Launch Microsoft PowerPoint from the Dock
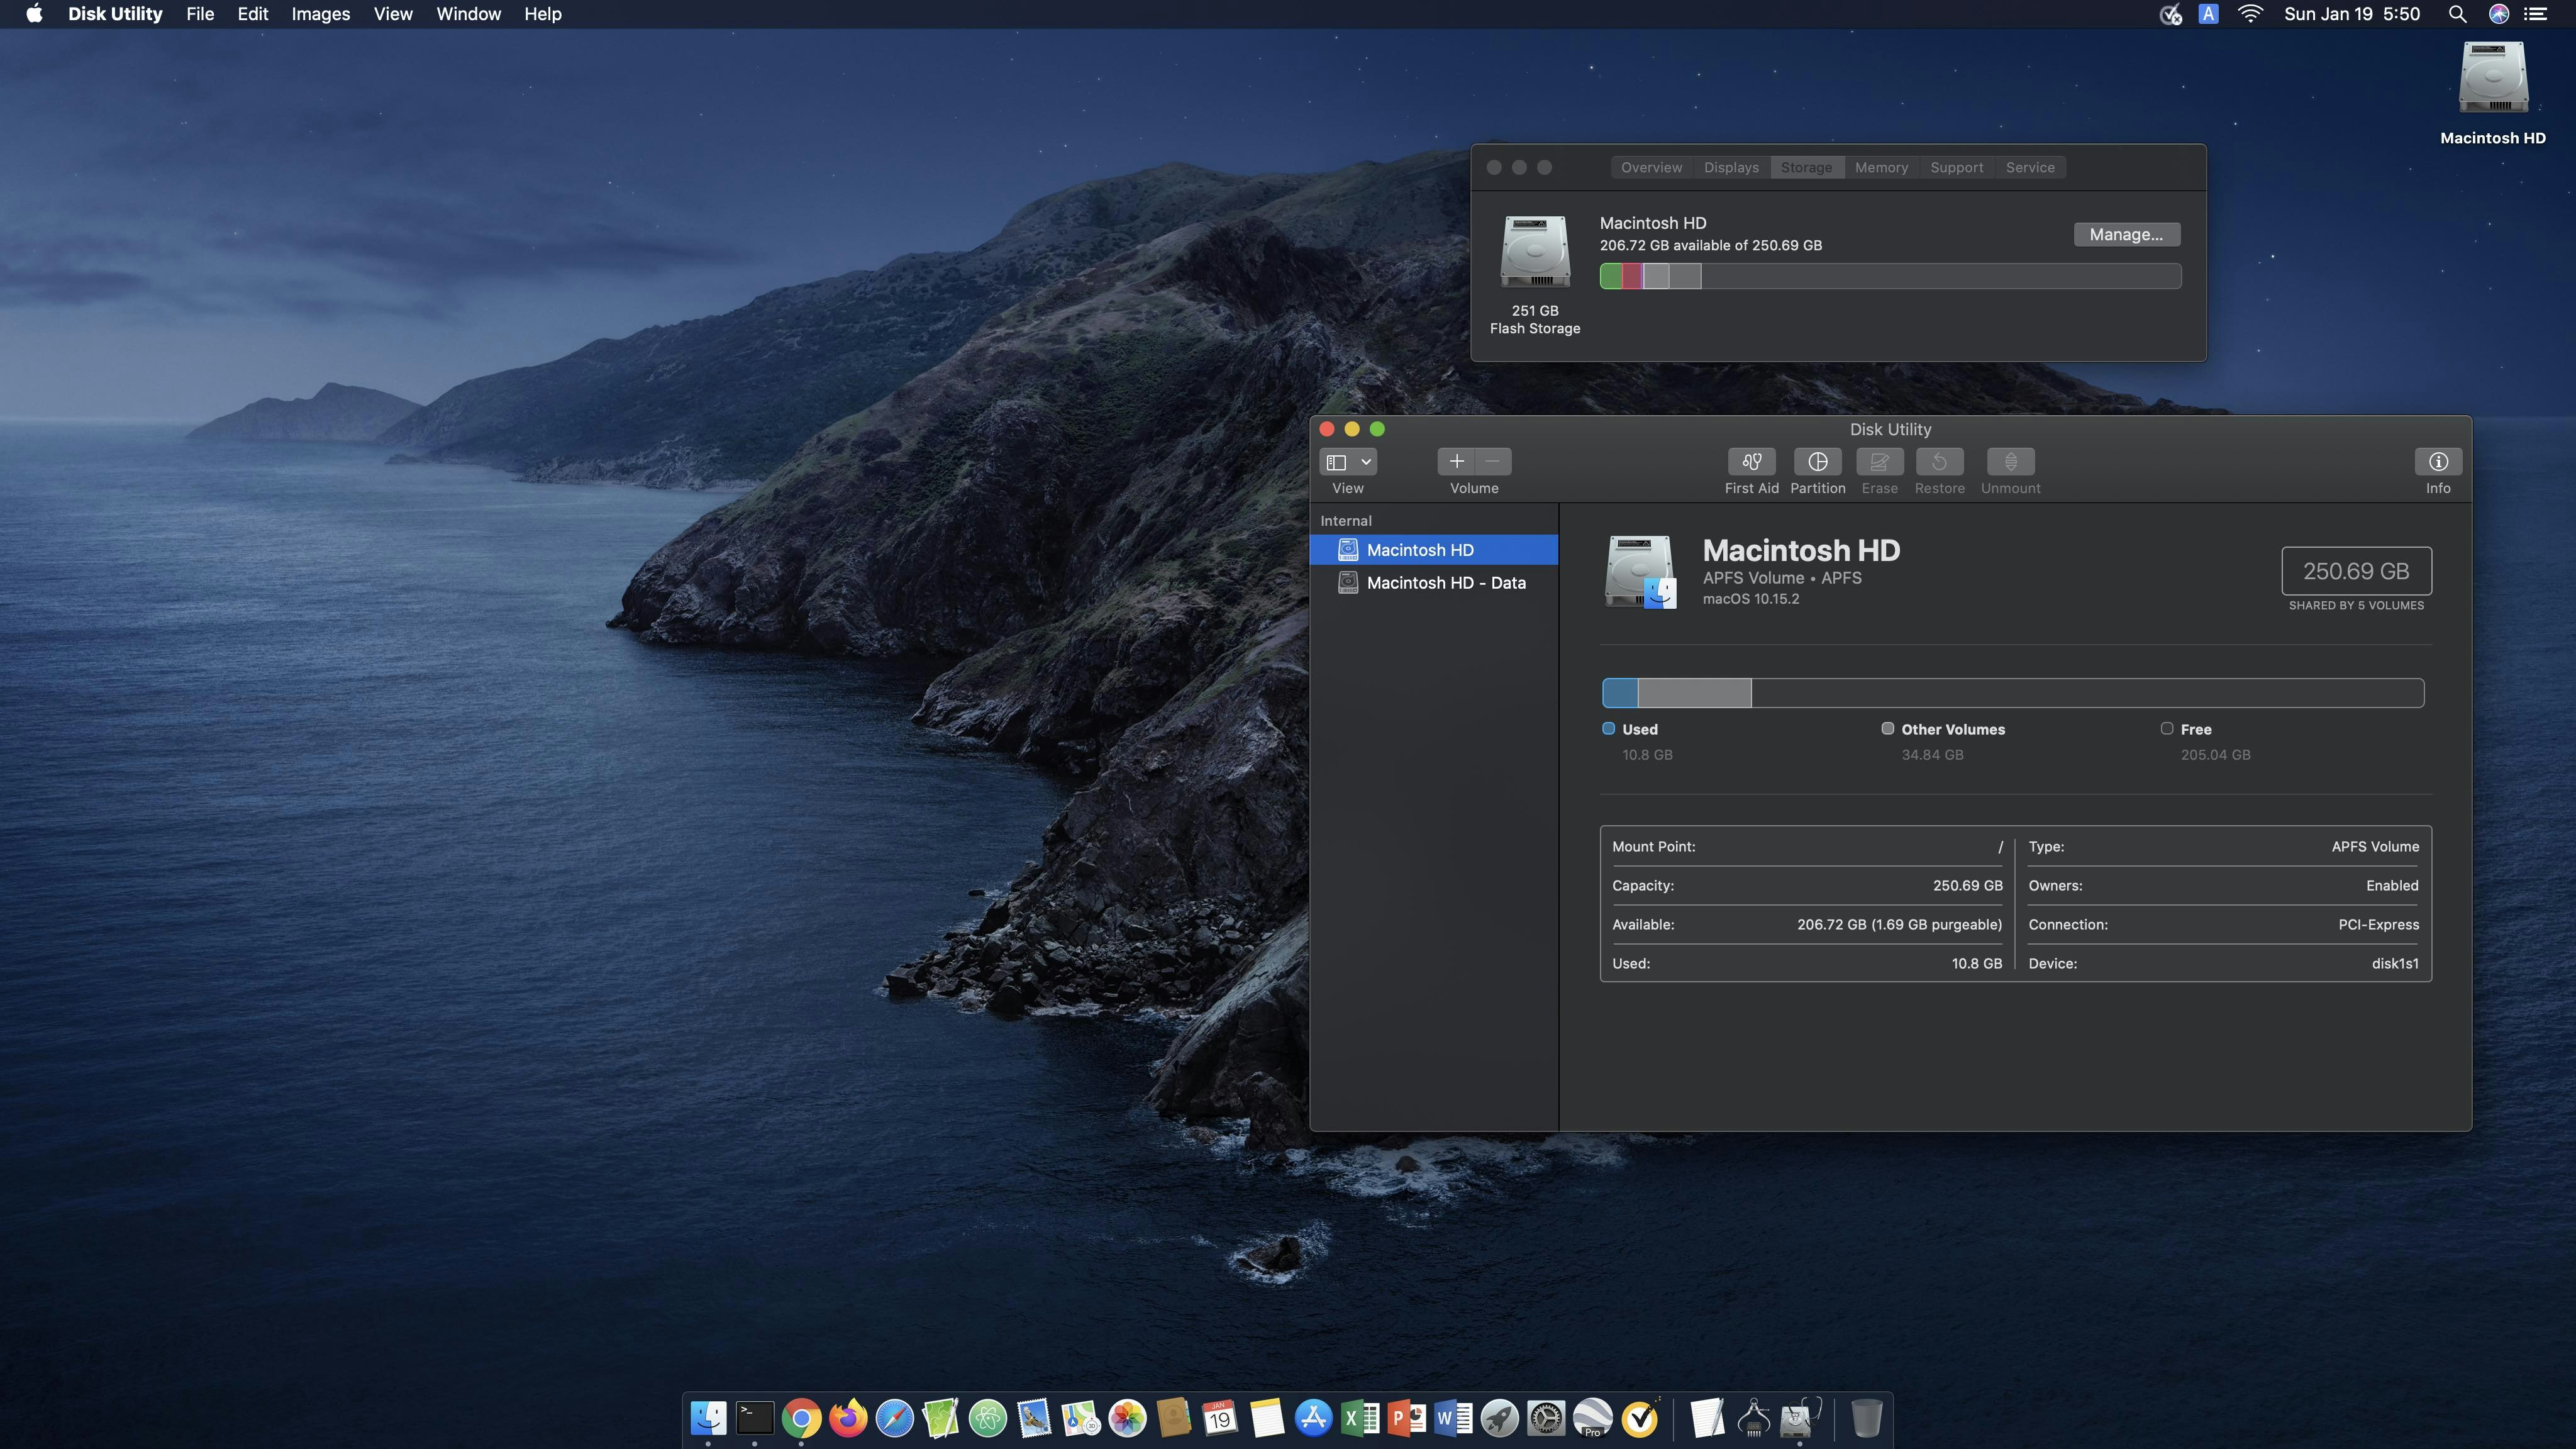The width and height of the screenshot is (2576, 1449). pos(1406,1418)
